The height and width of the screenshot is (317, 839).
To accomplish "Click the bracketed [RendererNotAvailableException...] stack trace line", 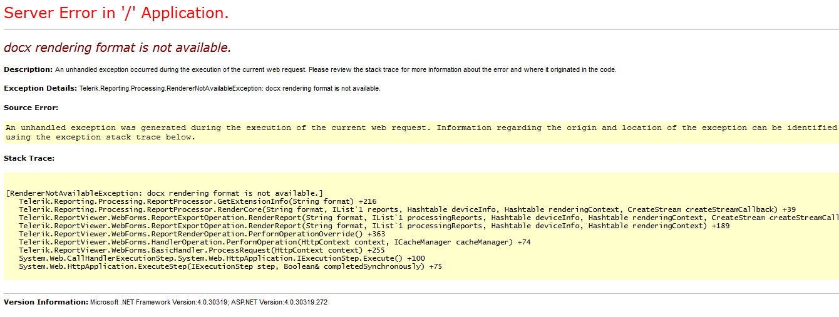I will [x=164, y=193].
